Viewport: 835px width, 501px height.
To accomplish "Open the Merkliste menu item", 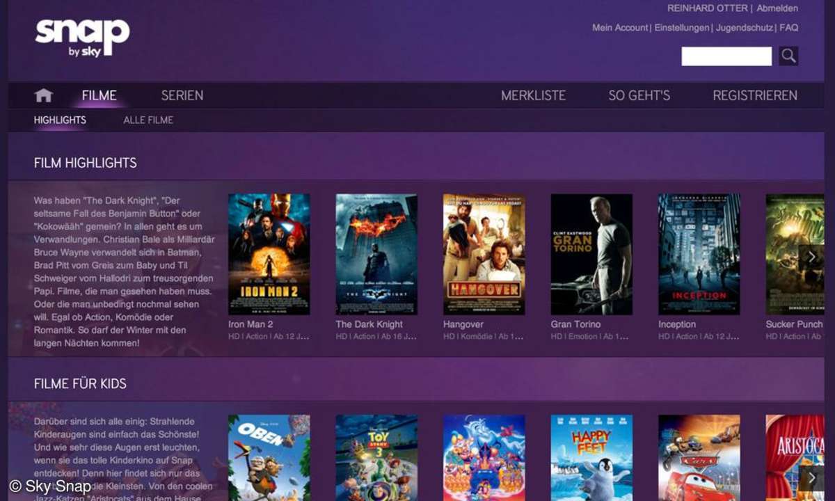I will pyautogui.click(x=534, y=95).
